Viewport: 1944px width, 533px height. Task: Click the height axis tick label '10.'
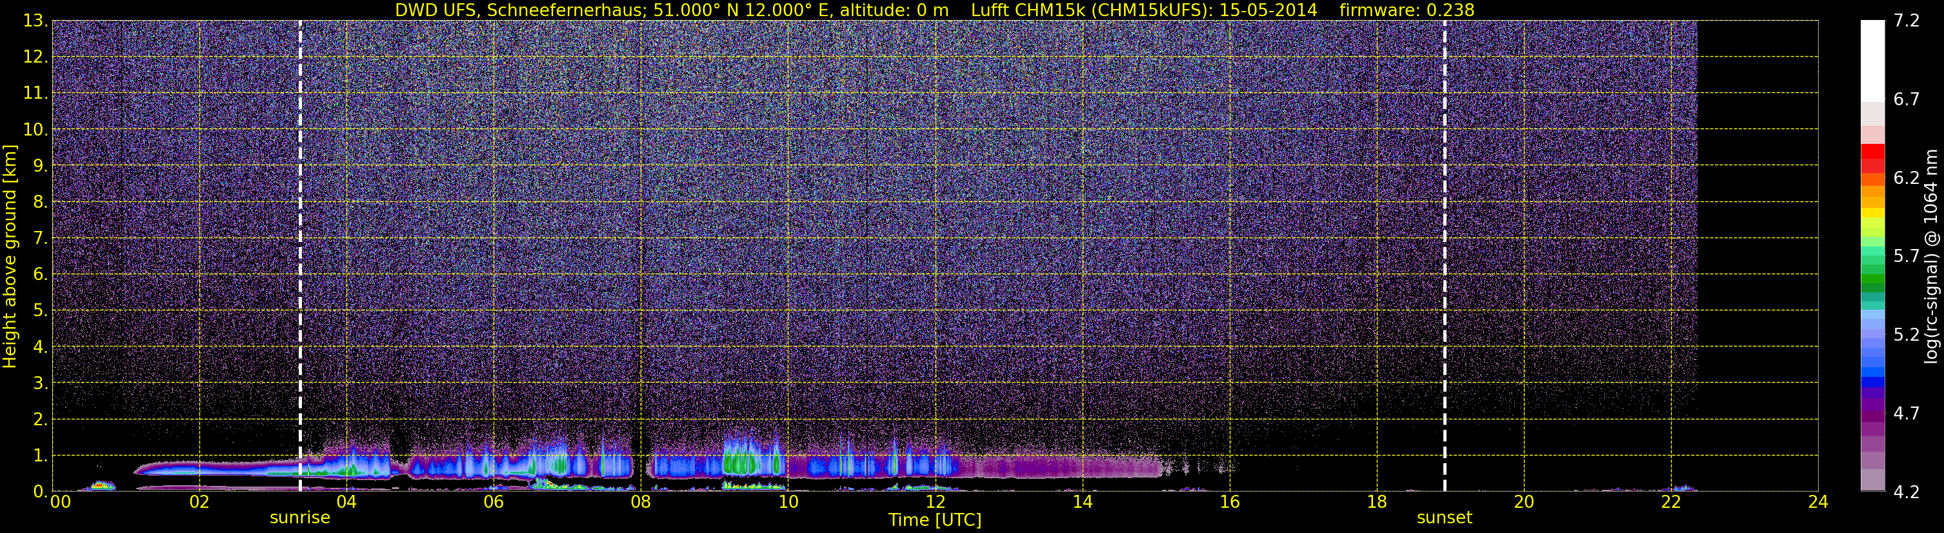(35, 129)
